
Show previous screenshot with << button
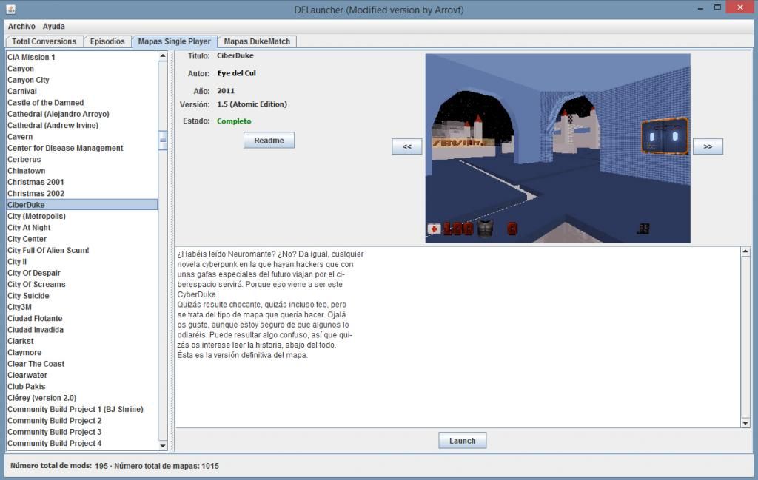point(407,146)
